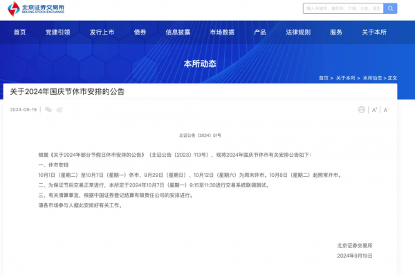Click 首页 in the breadcrumb trail
The image size is (415, 275).
tap(324, 78)
